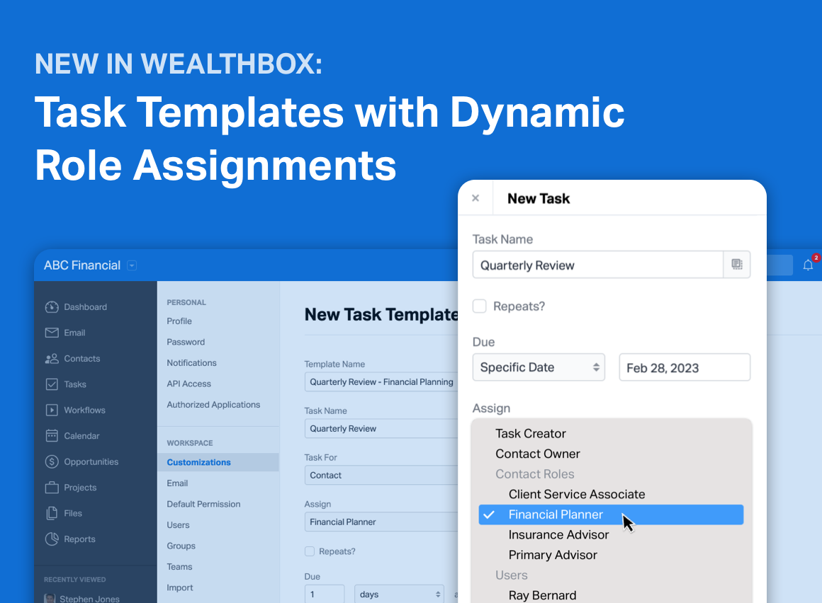The image size is (822, 603).
Task: Open the Contacts people icon
Action: pyautogui.click(x=51, y=359)
